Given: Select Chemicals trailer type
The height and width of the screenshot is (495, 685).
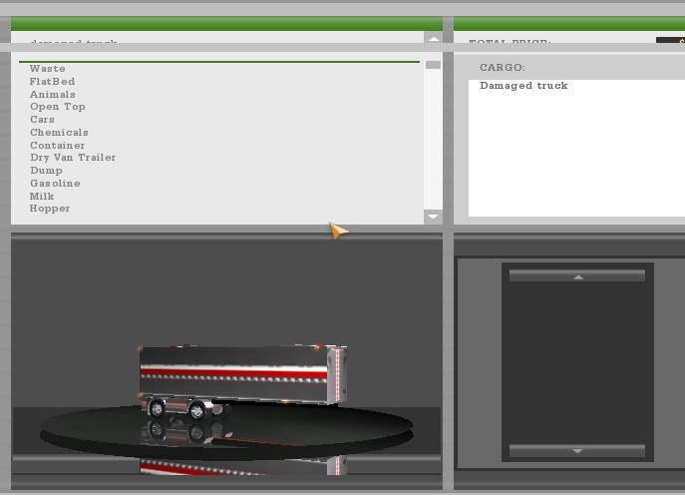Looking at the screenshot, I should 59,132.
